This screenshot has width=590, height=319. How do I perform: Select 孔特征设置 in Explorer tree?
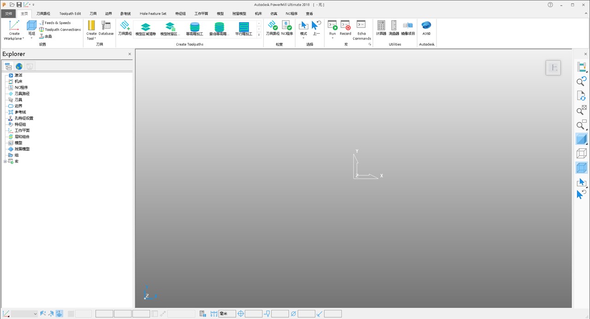tap(24, 118)
